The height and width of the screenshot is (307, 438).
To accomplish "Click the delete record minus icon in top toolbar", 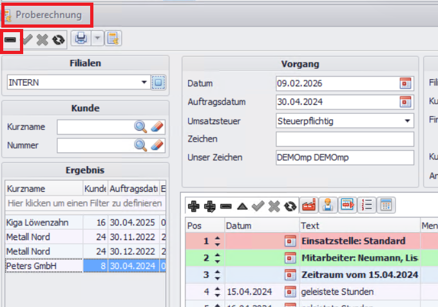I will click(x=11, y=39).
